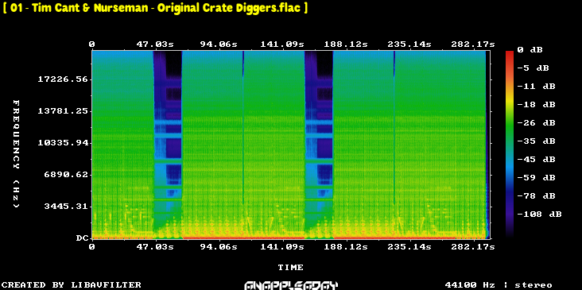
Task: Click the '6890.62' frequency axis label
Action: pos(66,174)
